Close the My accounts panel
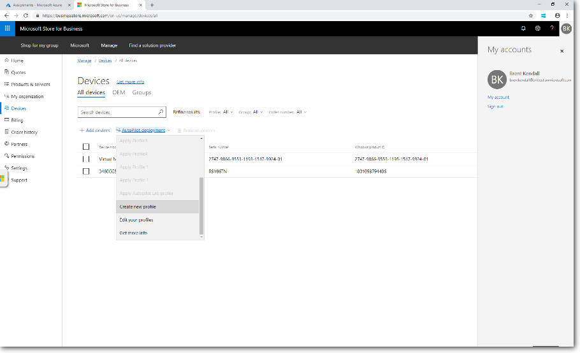Viewport: 580px width, 353px height. pyautogui.click(x=562, y=51)
